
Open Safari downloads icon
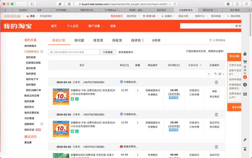click(228, 4)
